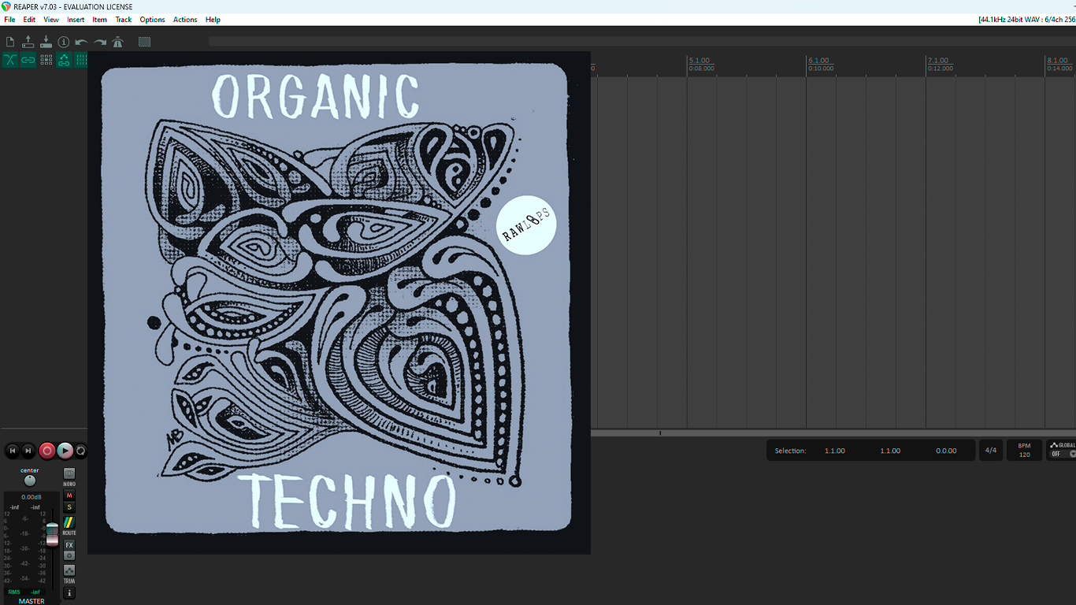Open master ROUTE routing window
Image resolution: width=1076 pixels, height=605 pixels.
(69, 523)
